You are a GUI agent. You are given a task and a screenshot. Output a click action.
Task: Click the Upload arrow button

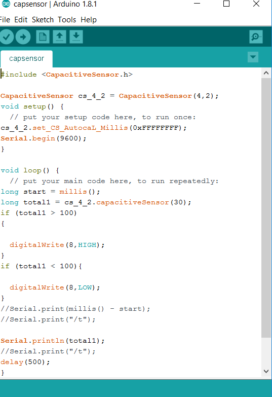click(x=23, y=37)
